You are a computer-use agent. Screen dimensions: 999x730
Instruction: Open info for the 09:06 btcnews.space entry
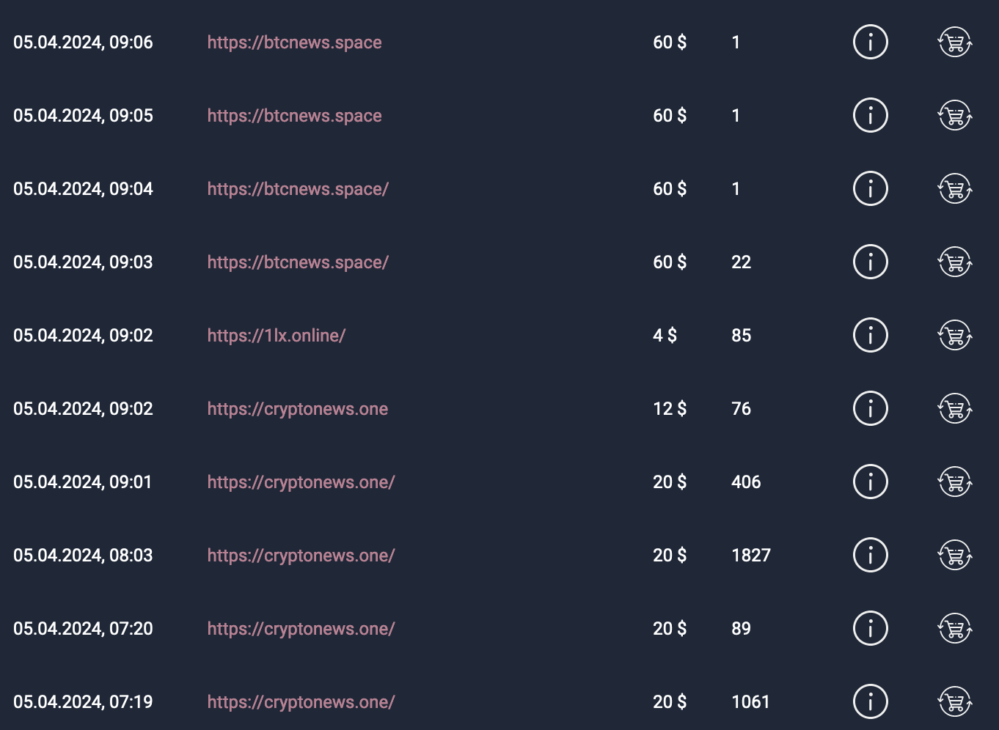click(x=871, y=42)
